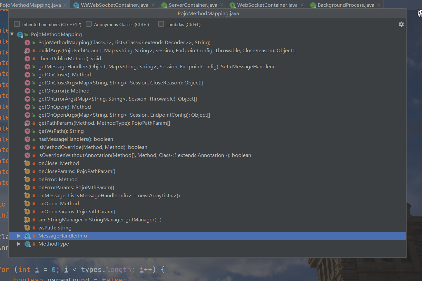Click method icon beside buildArgs
Screen dimensions: 422x281
tap(27, 51)
